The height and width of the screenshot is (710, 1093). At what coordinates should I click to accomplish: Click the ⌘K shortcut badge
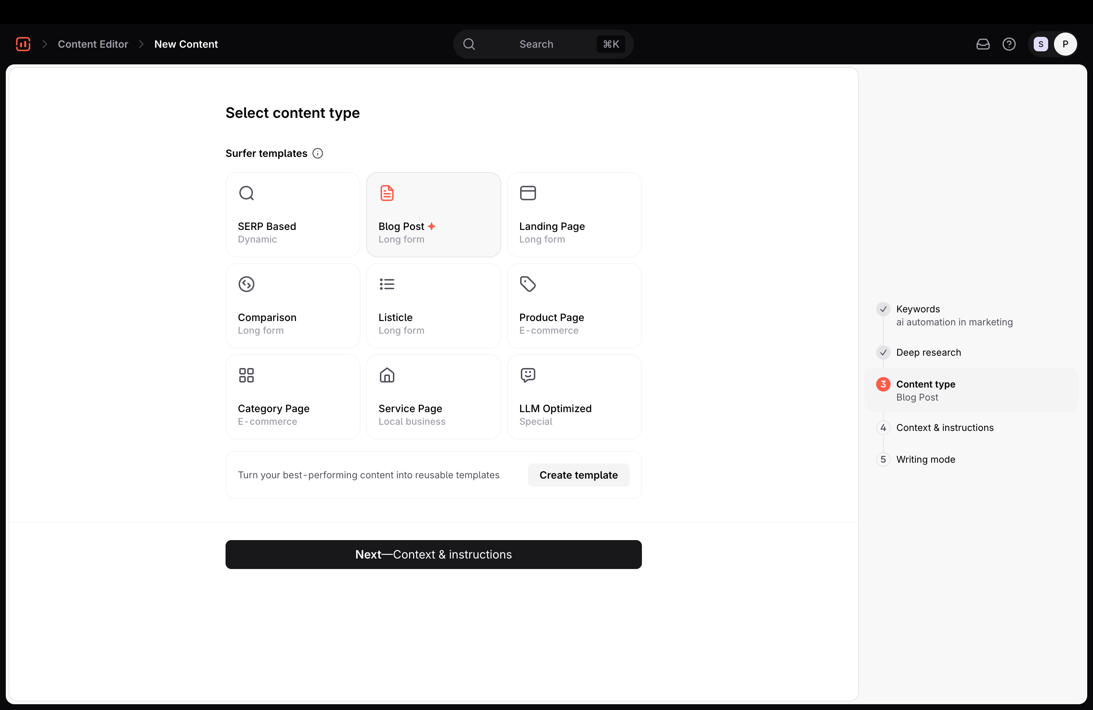tap(611, 44)
